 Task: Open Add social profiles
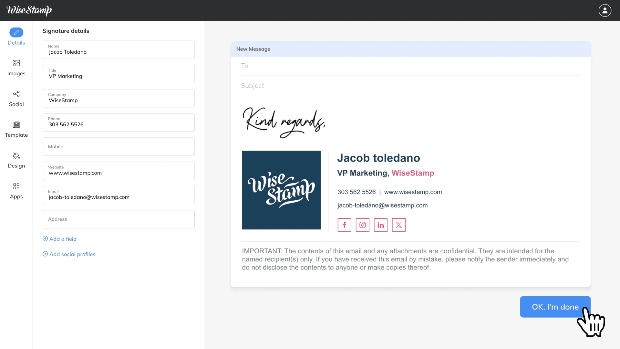[x=69, y=254]
